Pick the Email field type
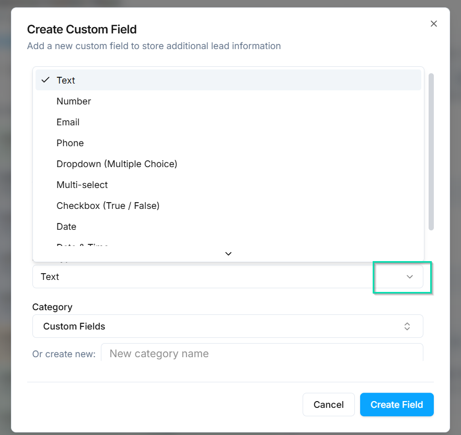Screen dimensions: 461x435 pyautogui.click(x=68, y=122)
